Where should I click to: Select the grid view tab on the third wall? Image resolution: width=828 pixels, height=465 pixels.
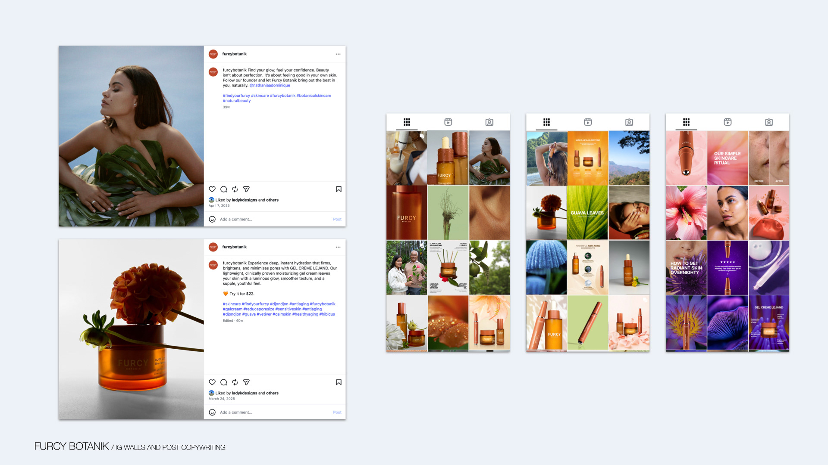pos(686,122)
